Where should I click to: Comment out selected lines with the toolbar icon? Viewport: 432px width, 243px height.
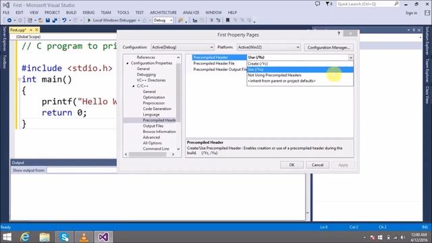coord(211,20)
